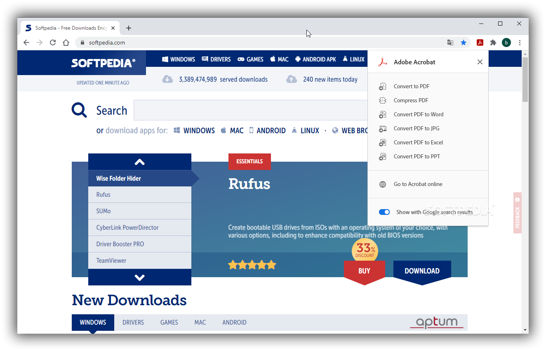Viewport: 546px width, 351px height.
Task: Select SUMo in the featured list
Action: (x=140, y=211)
